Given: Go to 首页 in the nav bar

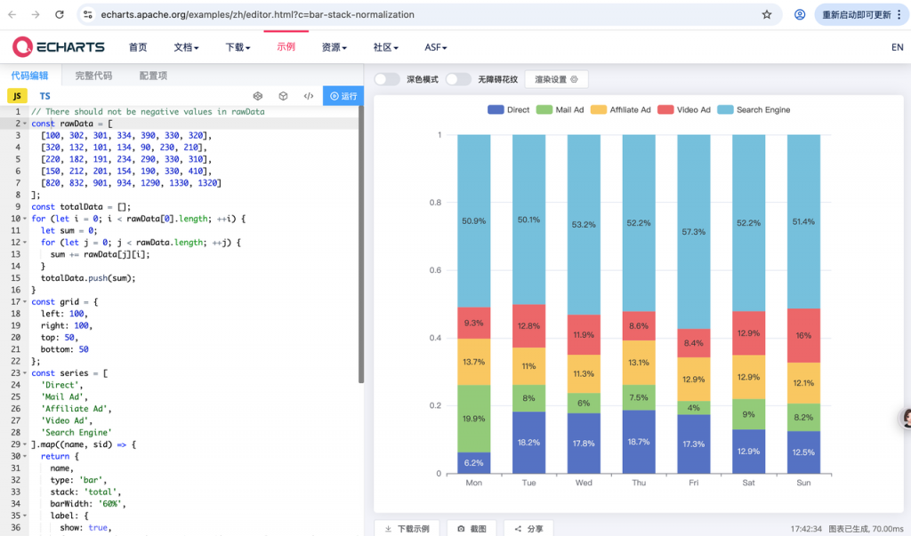Looking at the screenshot, I should click(x=138, y=47).
